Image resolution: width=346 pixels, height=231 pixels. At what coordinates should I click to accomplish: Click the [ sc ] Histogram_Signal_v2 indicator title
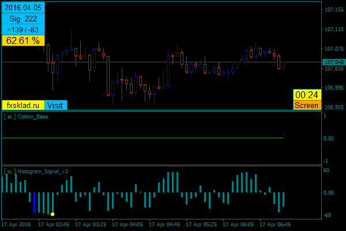[x=36, y=172]
